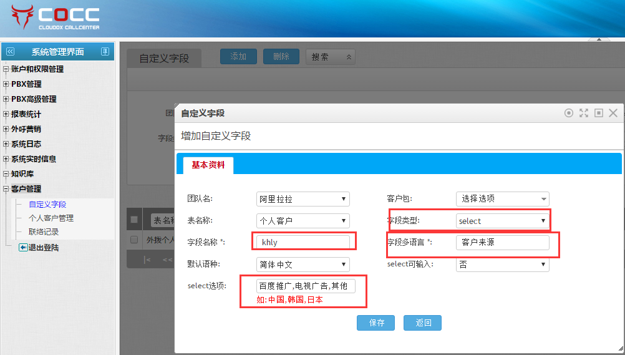Viewport: 625px width, 355px height.
Task: Click the 退出登陆 logout arrow icon
Action: click(x=23, y=248)
